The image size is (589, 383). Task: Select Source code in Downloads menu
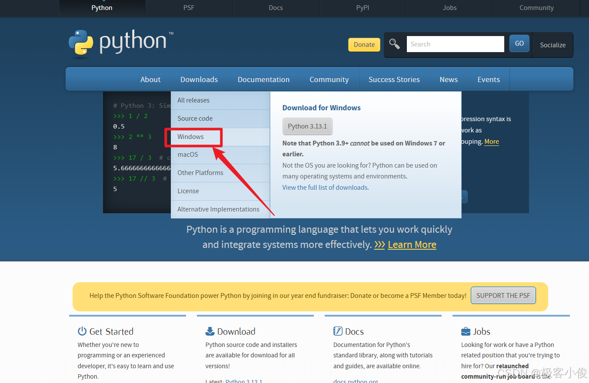click(220, 119)
